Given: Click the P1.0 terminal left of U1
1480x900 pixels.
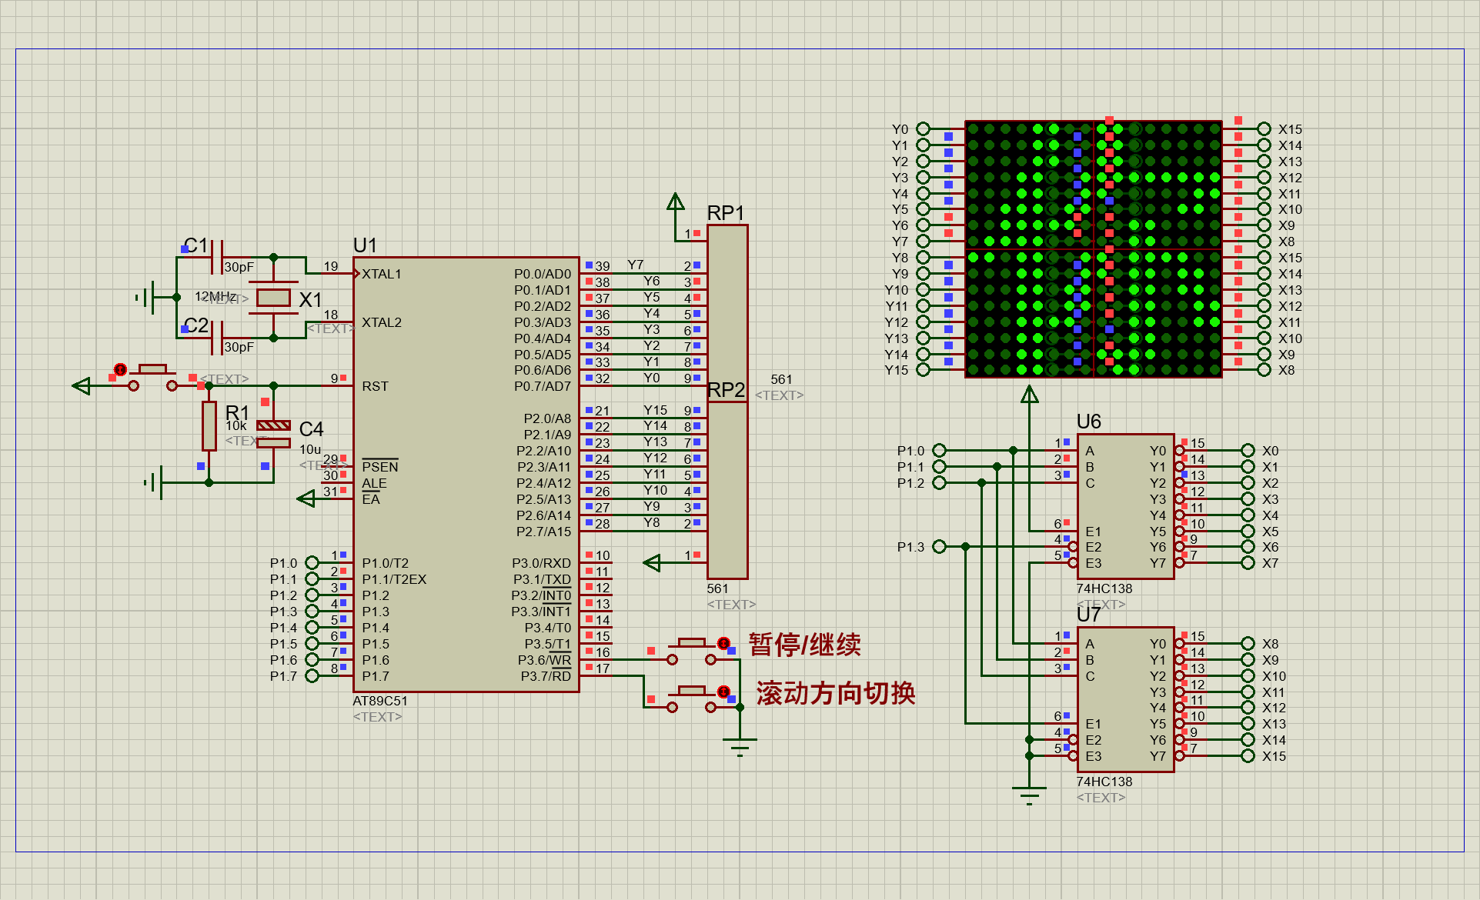Looking at the screenshot, I should [312, 563].
